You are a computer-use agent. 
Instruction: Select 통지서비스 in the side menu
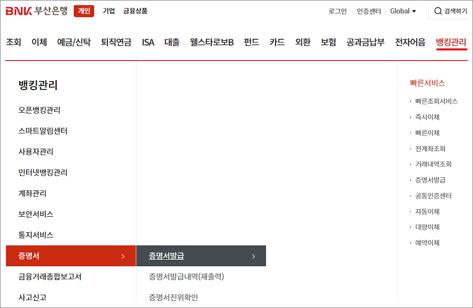[x=36, y=235]
